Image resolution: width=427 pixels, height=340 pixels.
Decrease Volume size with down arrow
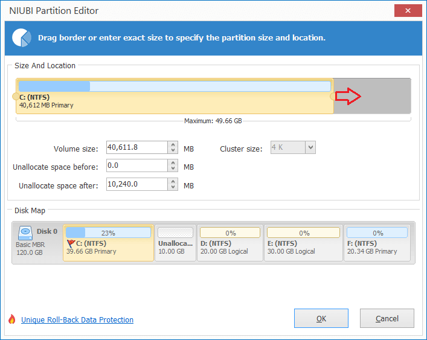(x=173, y=150)
